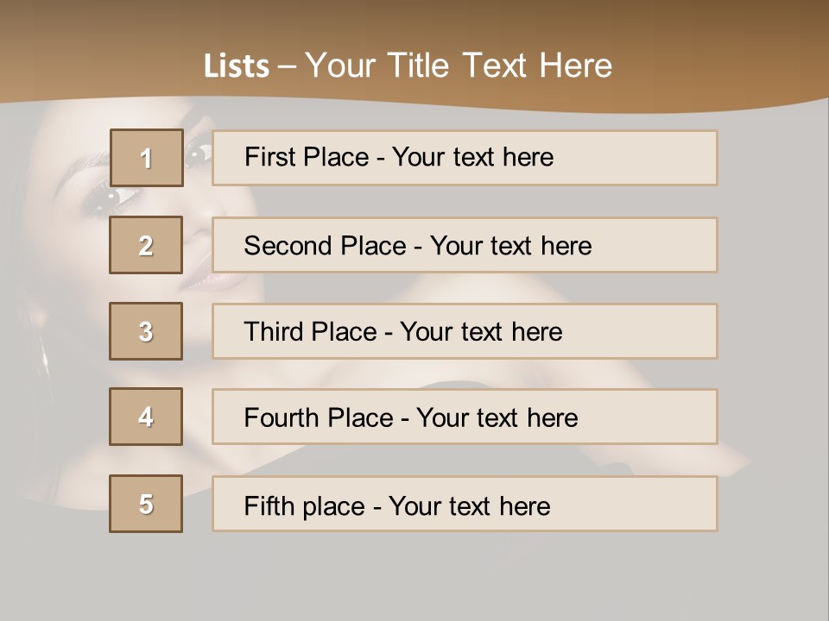Select the number 3 box

pyautogui.click(x=146, y=331)
